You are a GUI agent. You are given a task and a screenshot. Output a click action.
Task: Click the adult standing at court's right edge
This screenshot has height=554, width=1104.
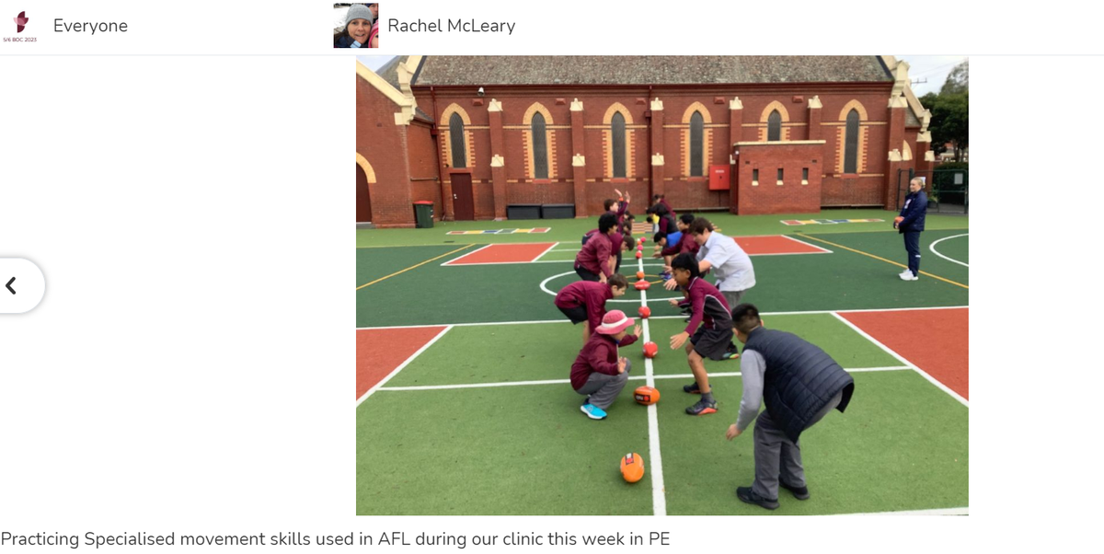point(912,228)
